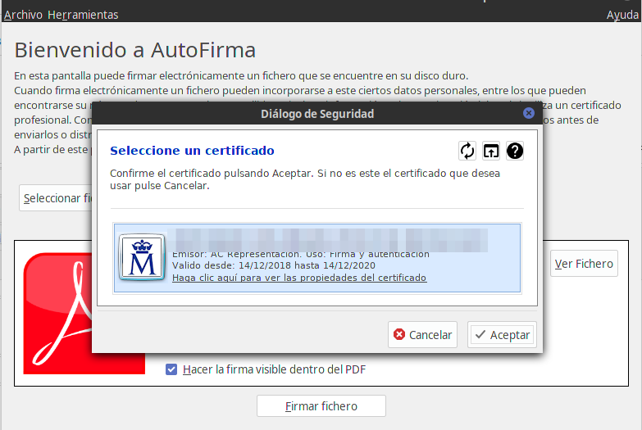
Task: Cancel the certificate selection
Action: click(422, 335)
